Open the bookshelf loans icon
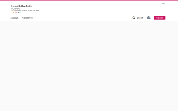 149,18
